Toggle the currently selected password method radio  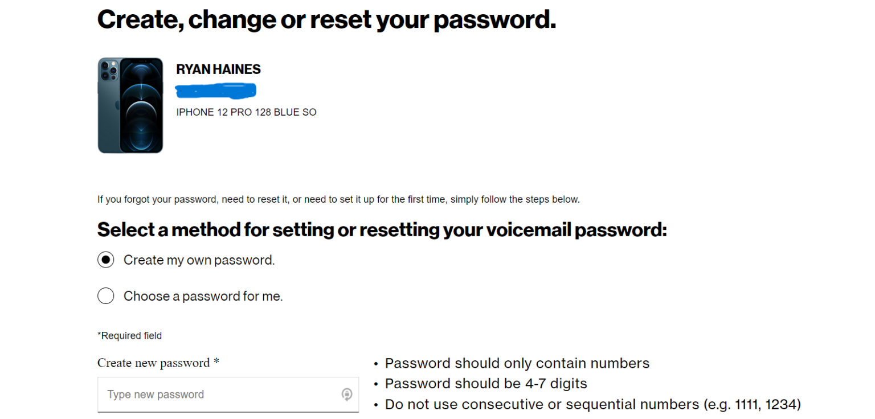point(105,260)
